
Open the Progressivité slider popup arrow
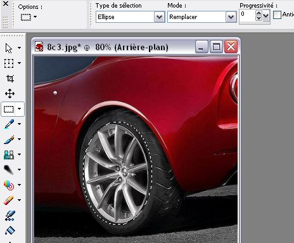pos(266,16)
